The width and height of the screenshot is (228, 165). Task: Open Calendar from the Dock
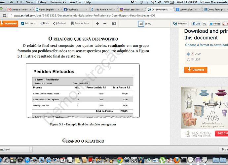pos(63,160)
